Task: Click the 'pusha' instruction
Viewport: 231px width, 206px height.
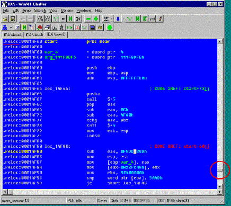Action: coord(93,94)
